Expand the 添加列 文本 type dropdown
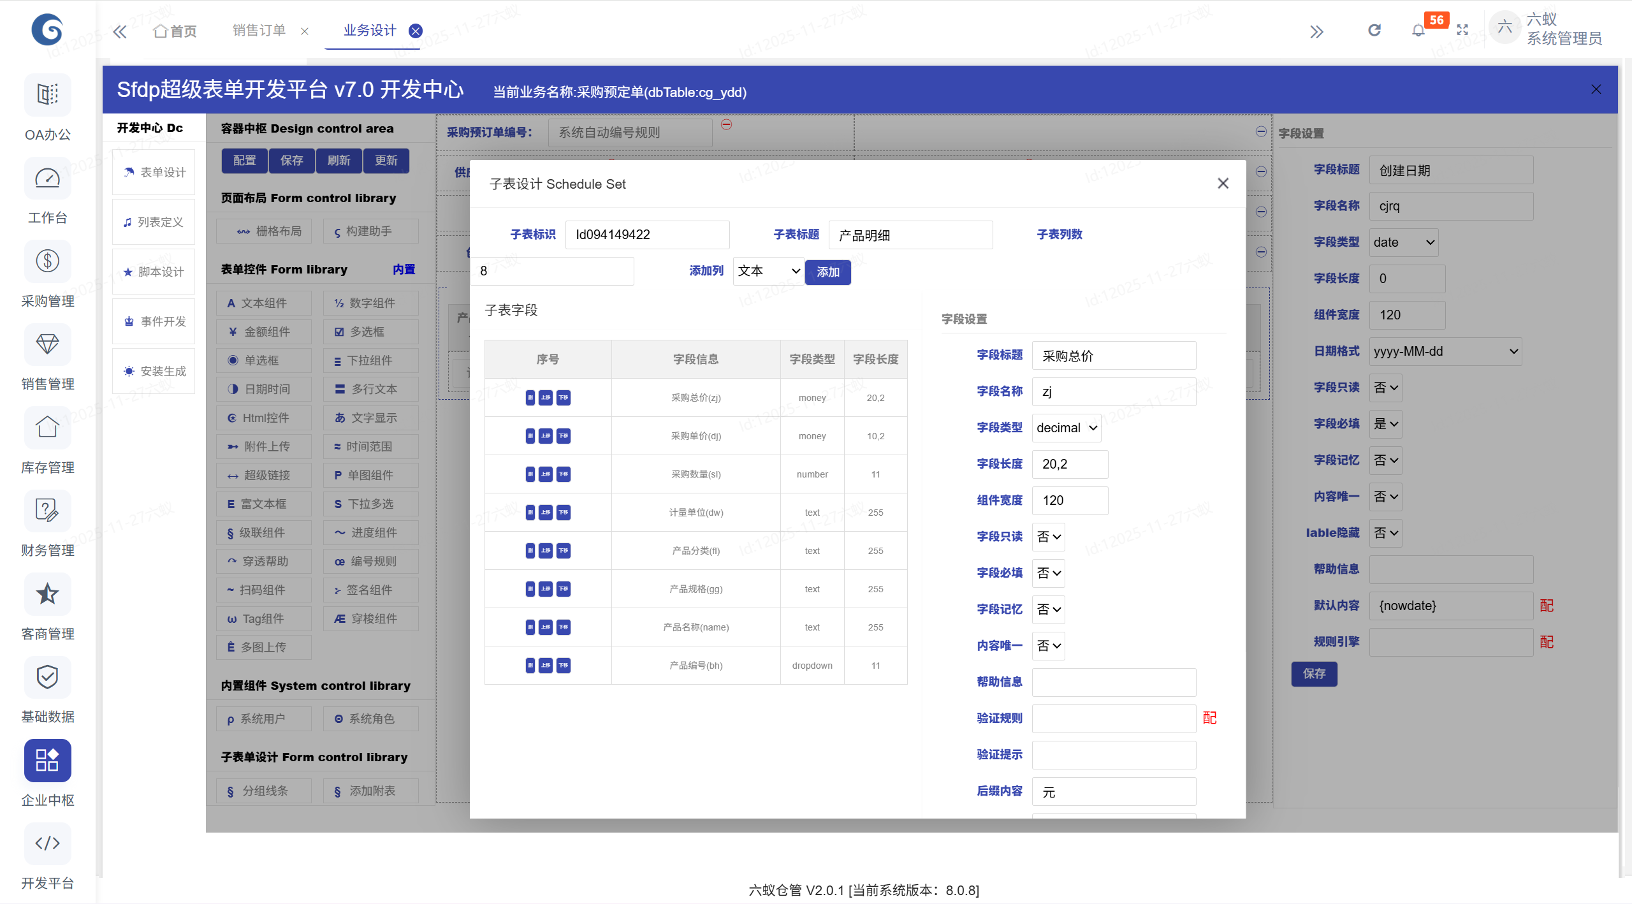Viewport: 1632px width, 904px height. click(x=768, y=271)
